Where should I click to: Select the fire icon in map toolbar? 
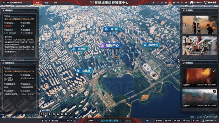[x=41, y=114]
